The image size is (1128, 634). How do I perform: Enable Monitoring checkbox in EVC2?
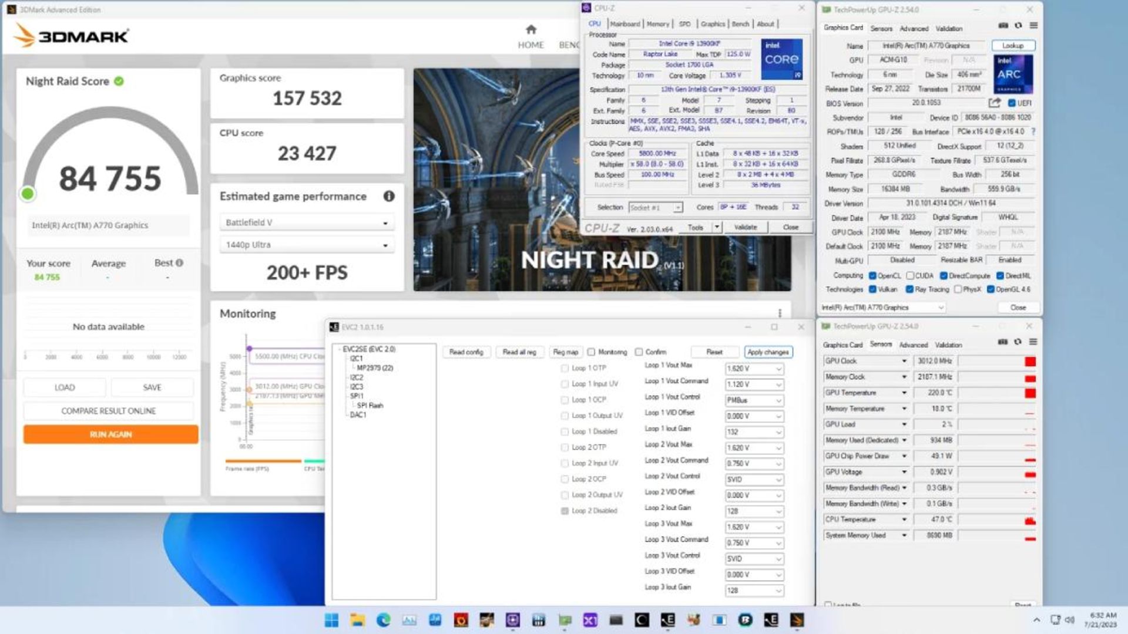tap(591, 352)
